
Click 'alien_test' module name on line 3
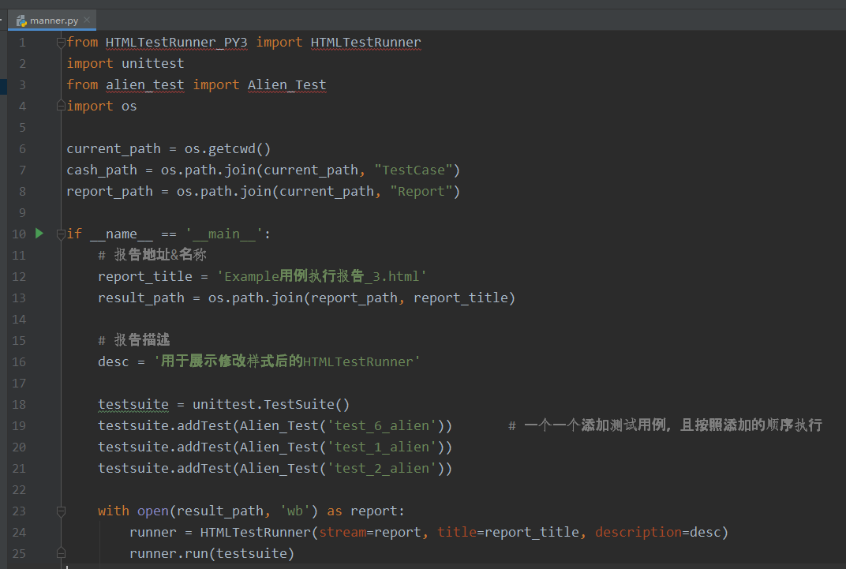pyautogui.click(x=145, y=84)
